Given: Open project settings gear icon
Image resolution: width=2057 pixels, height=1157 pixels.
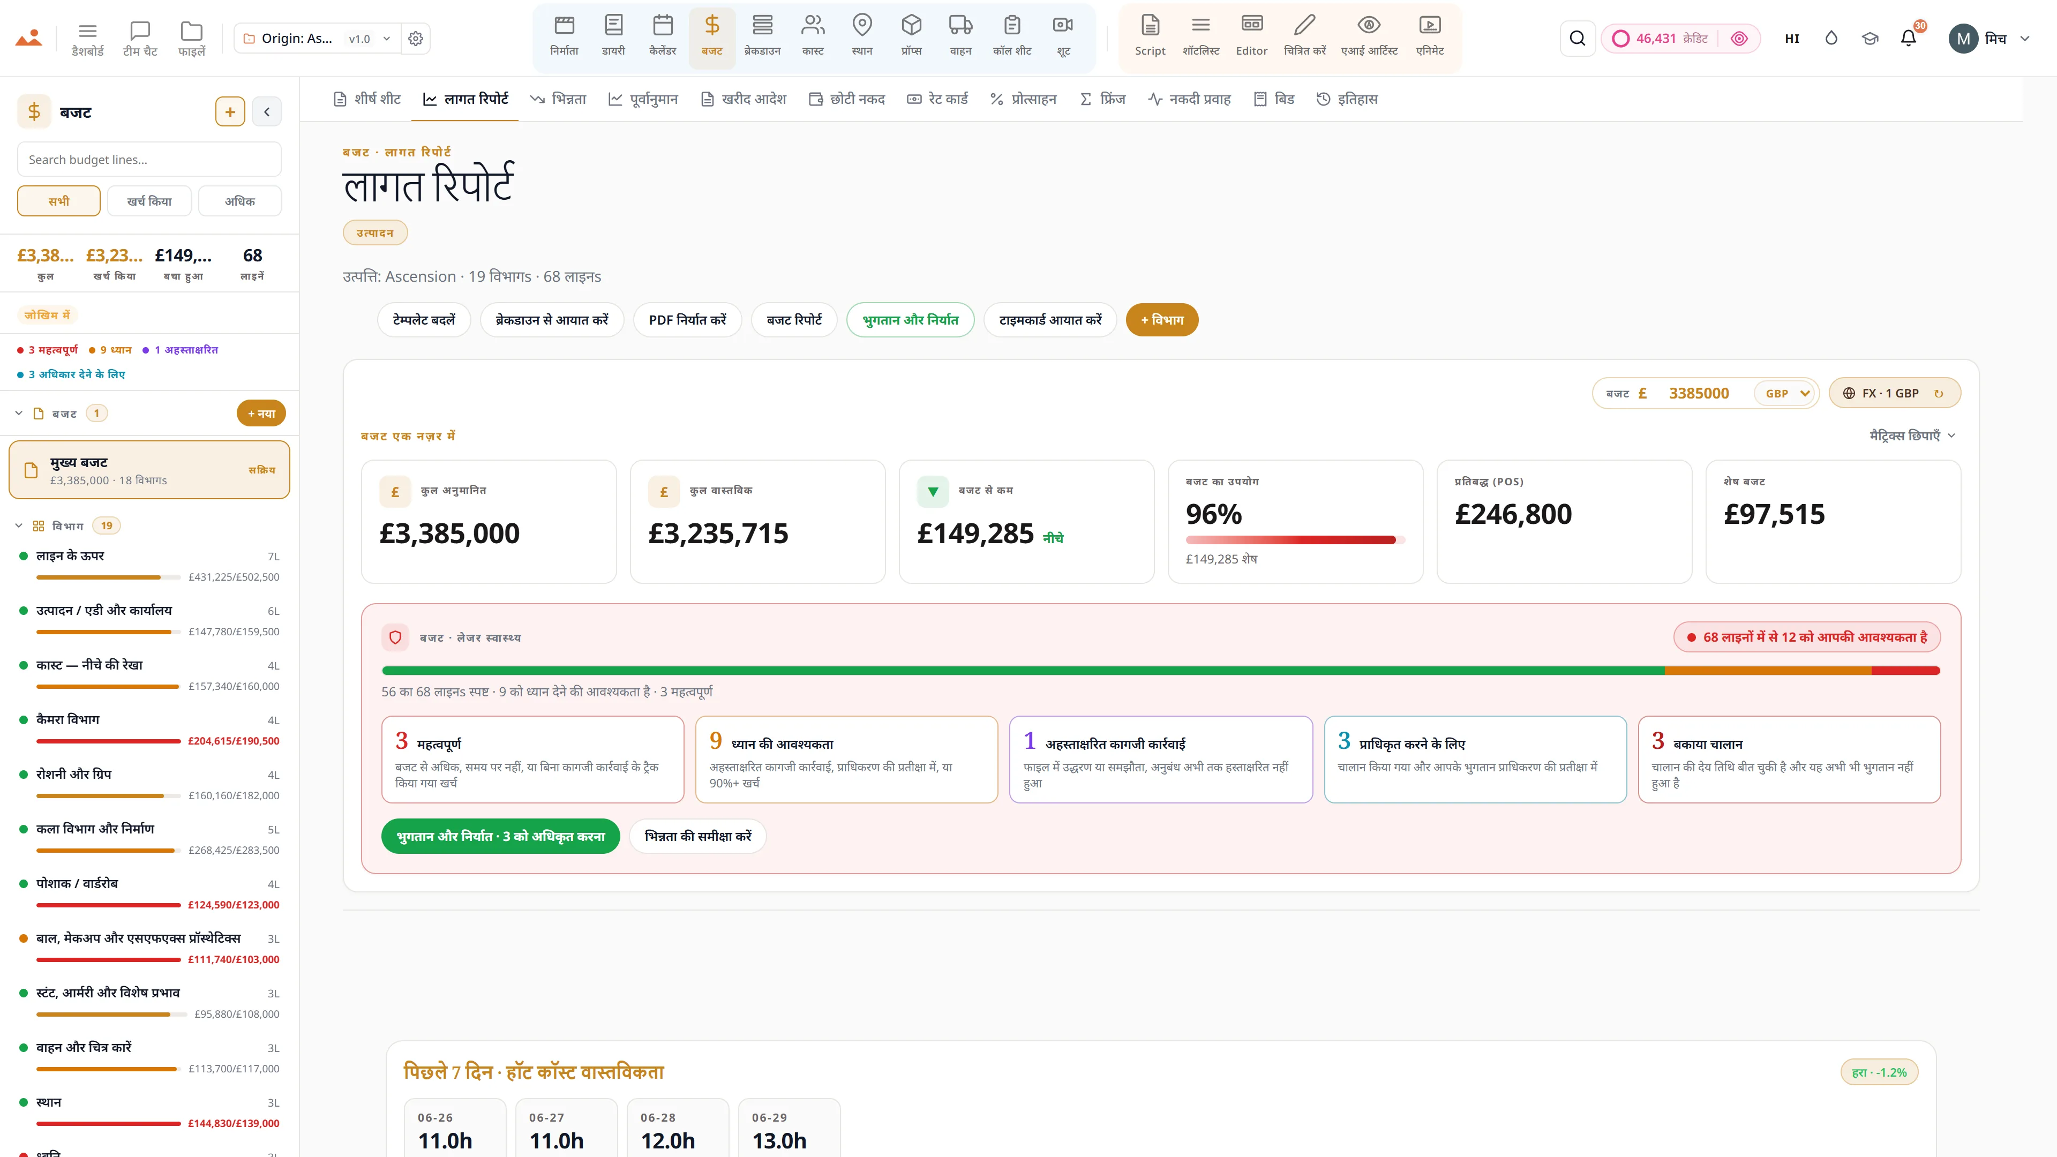Looking at the screenshot, I should tap(415, 39).
